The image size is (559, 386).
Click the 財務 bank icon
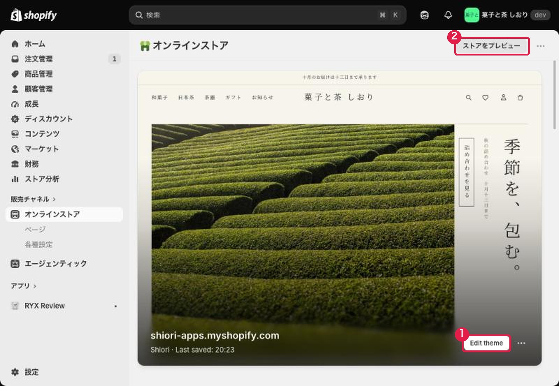coord(15,164)
